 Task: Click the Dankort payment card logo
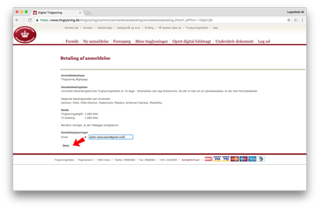click(208, 159)
